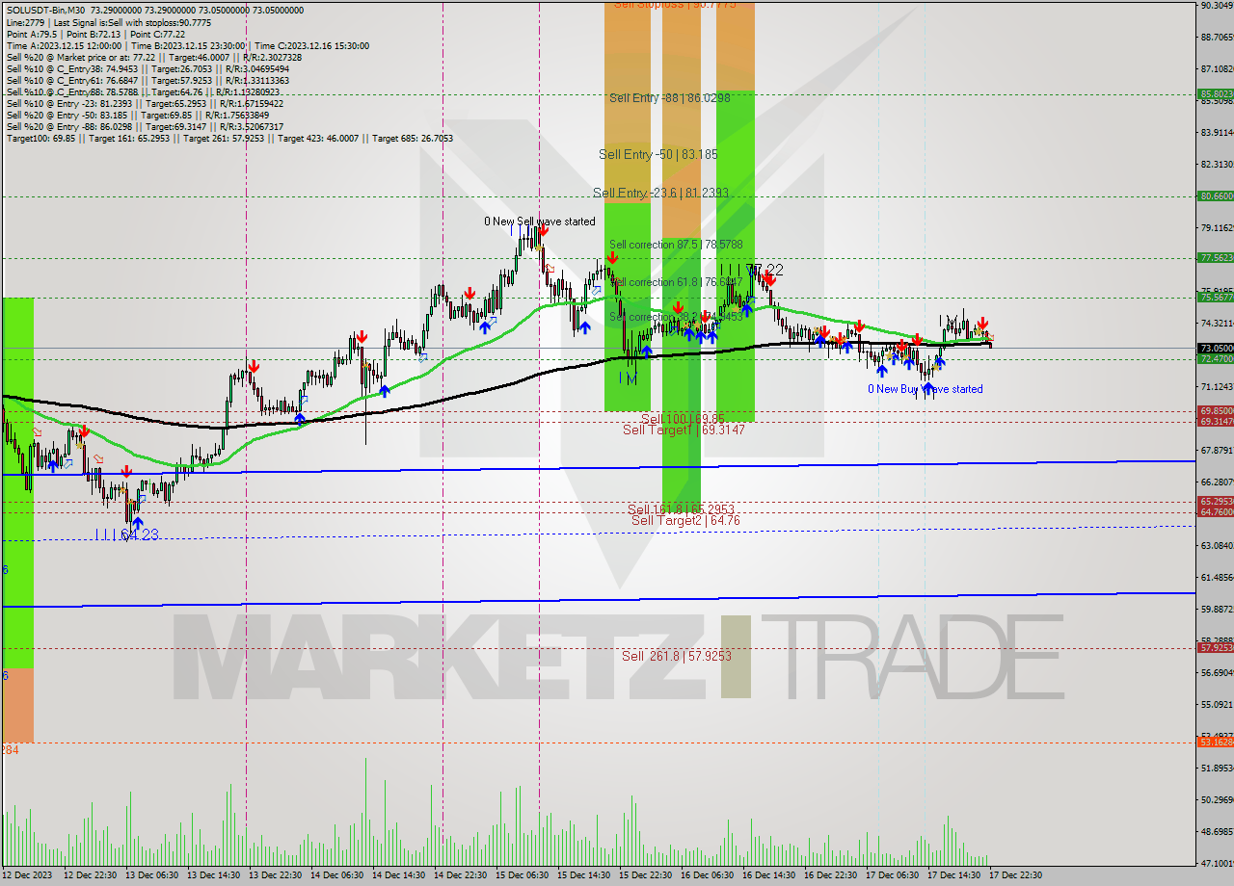This screenshot has height=886, width=1234.
Task: Click the 'Target100: 69.85' targets summary line
Action: [x=229, y=139]
